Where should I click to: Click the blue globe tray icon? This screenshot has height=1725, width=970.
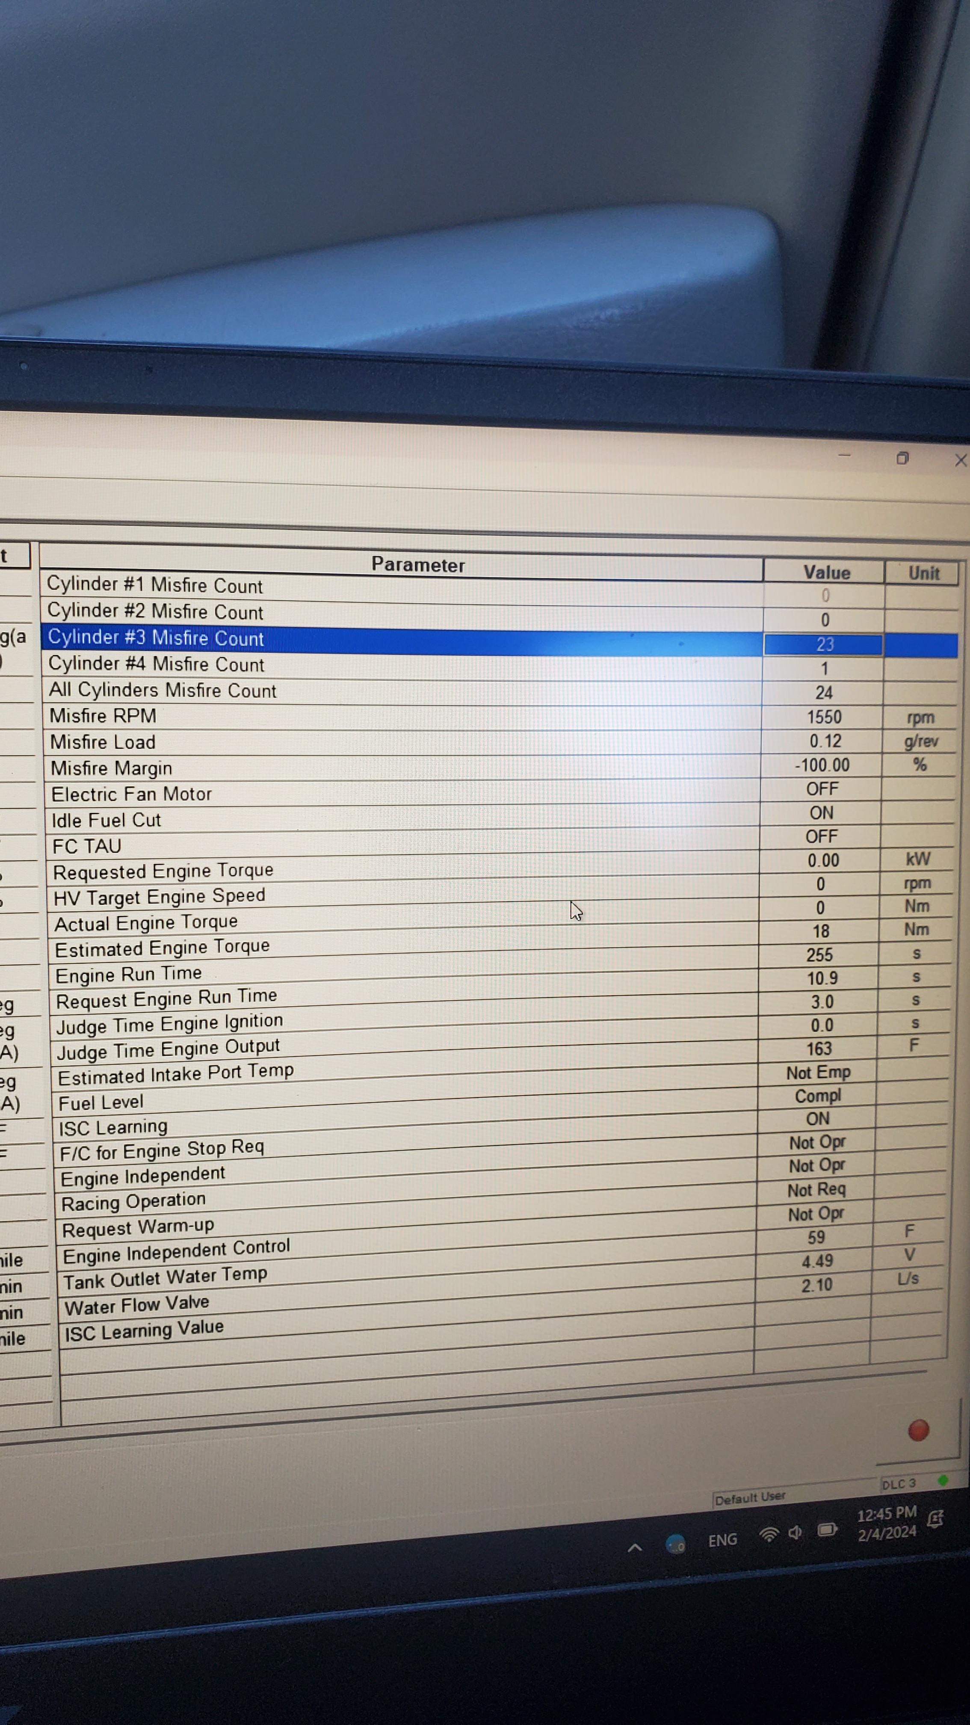click(x=675, y=1544)
